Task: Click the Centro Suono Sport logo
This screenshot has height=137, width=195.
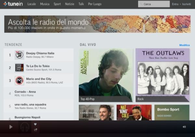Action: [19, 68]
